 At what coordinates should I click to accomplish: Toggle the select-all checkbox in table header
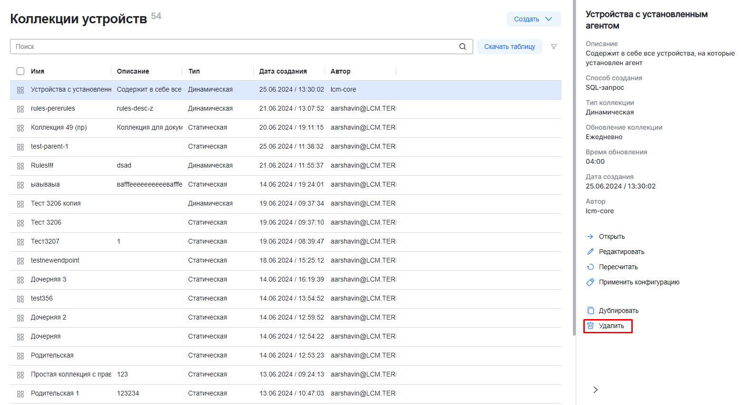click(20, 71)
